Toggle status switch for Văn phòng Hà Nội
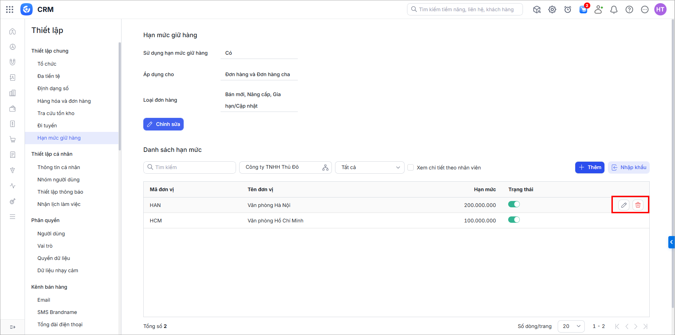The width and height of the screenshot is (675, 335). pyautogui.click(x=514, y=205)
